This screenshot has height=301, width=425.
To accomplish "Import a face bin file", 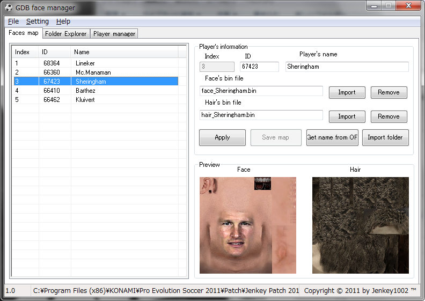I will [x=347, y=92].
